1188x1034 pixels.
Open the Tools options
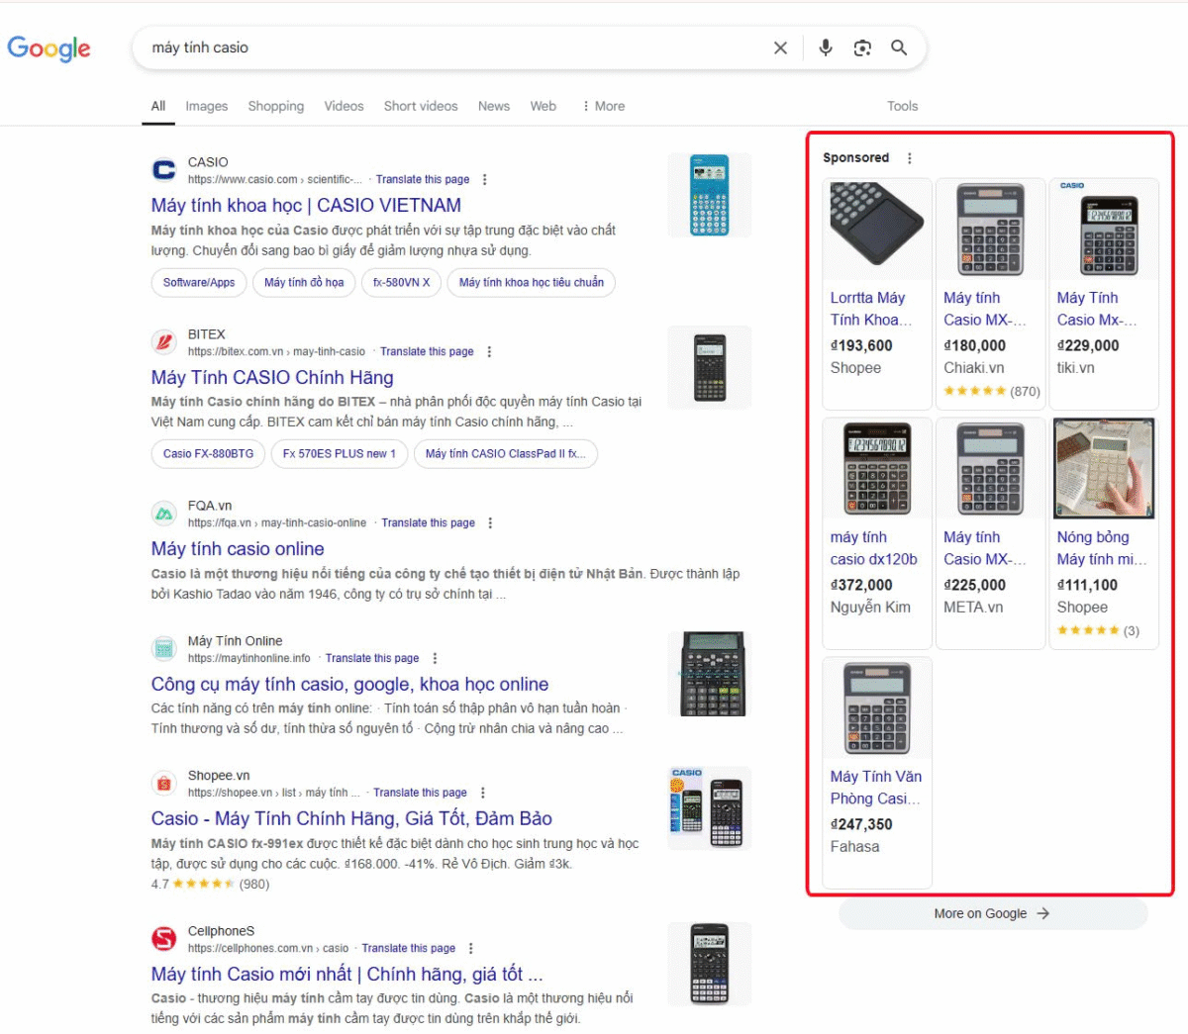click(x=902, y=106)
